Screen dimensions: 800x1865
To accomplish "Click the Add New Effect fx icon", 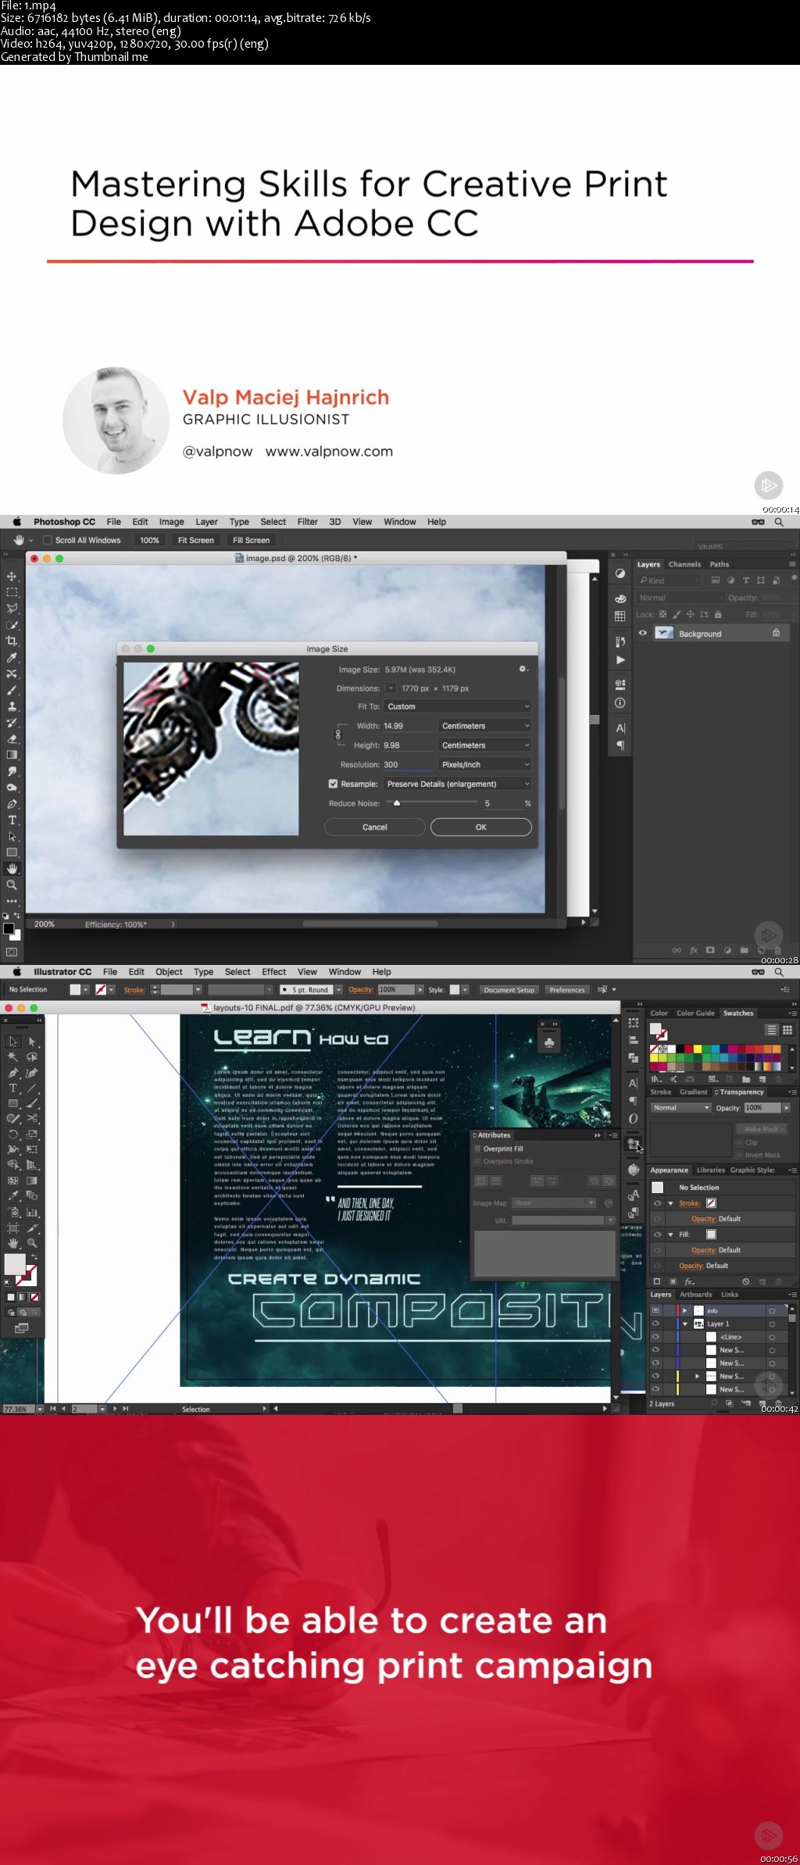I will (690, 1282).
